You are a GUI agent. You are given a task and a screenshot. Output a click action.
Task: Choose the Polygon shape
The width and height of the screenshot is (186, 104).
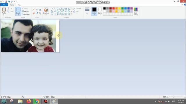pos(66,9)
